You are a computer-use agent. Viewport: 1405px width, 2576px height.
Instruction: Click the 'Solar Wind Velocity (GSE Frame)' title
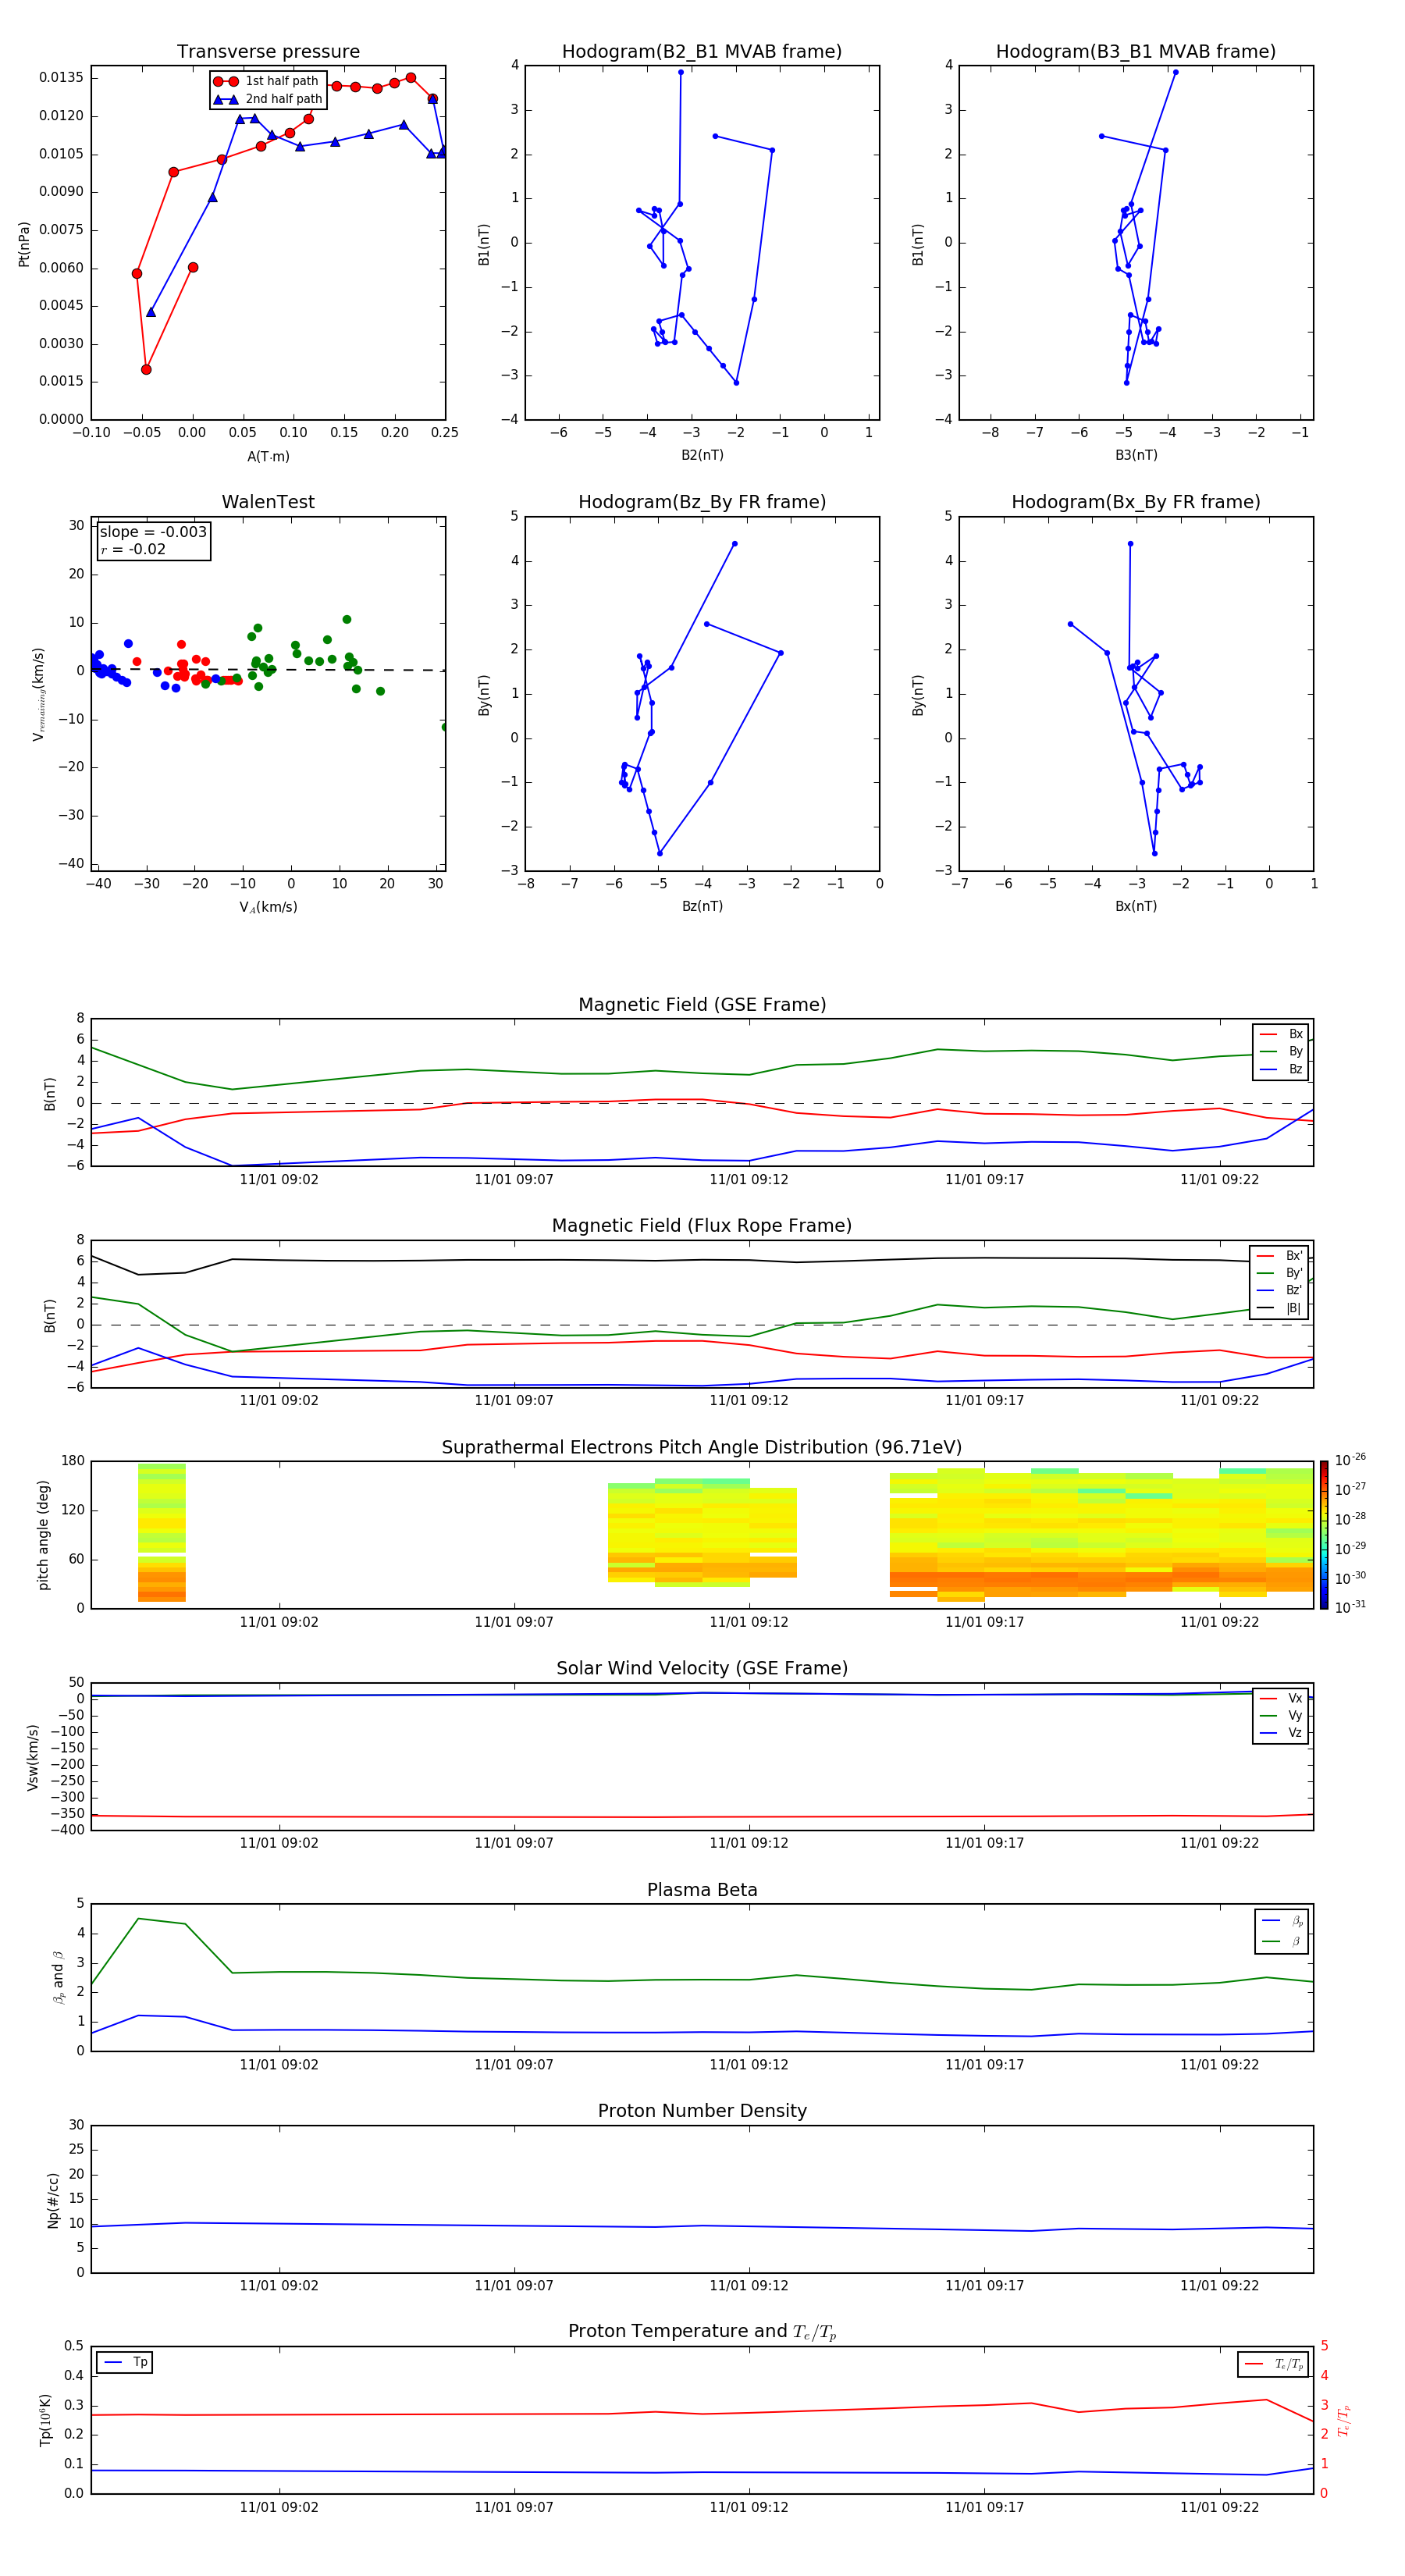702,1668
